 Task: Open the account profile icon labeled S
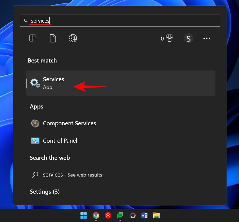pos(189,38)
